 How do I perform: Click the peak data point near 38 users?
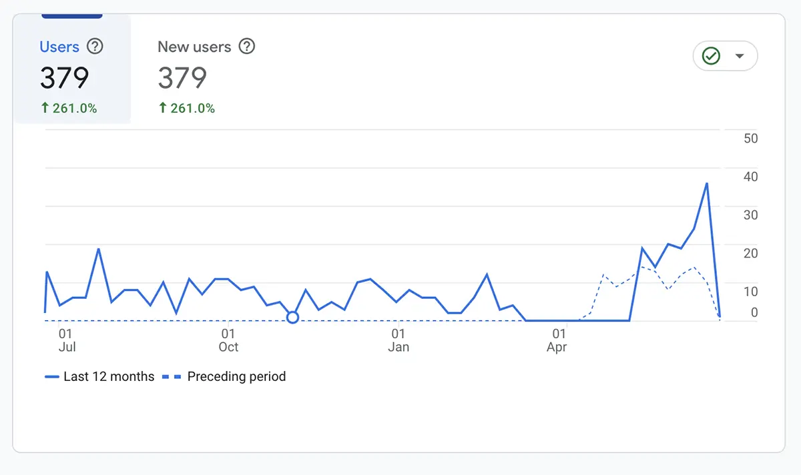pos(706,183)
